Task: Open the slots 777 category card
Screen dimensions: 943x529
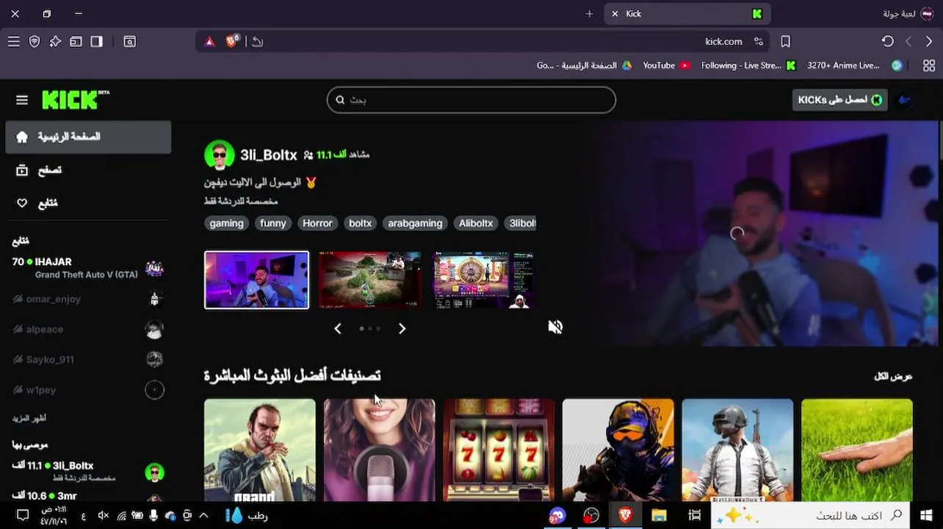Action: [499, 450]
